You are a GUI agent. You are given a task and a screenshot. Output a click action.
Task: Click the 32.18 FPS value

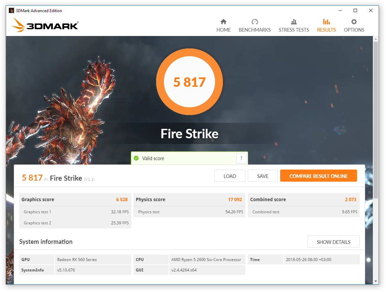(x=120, y=212)
